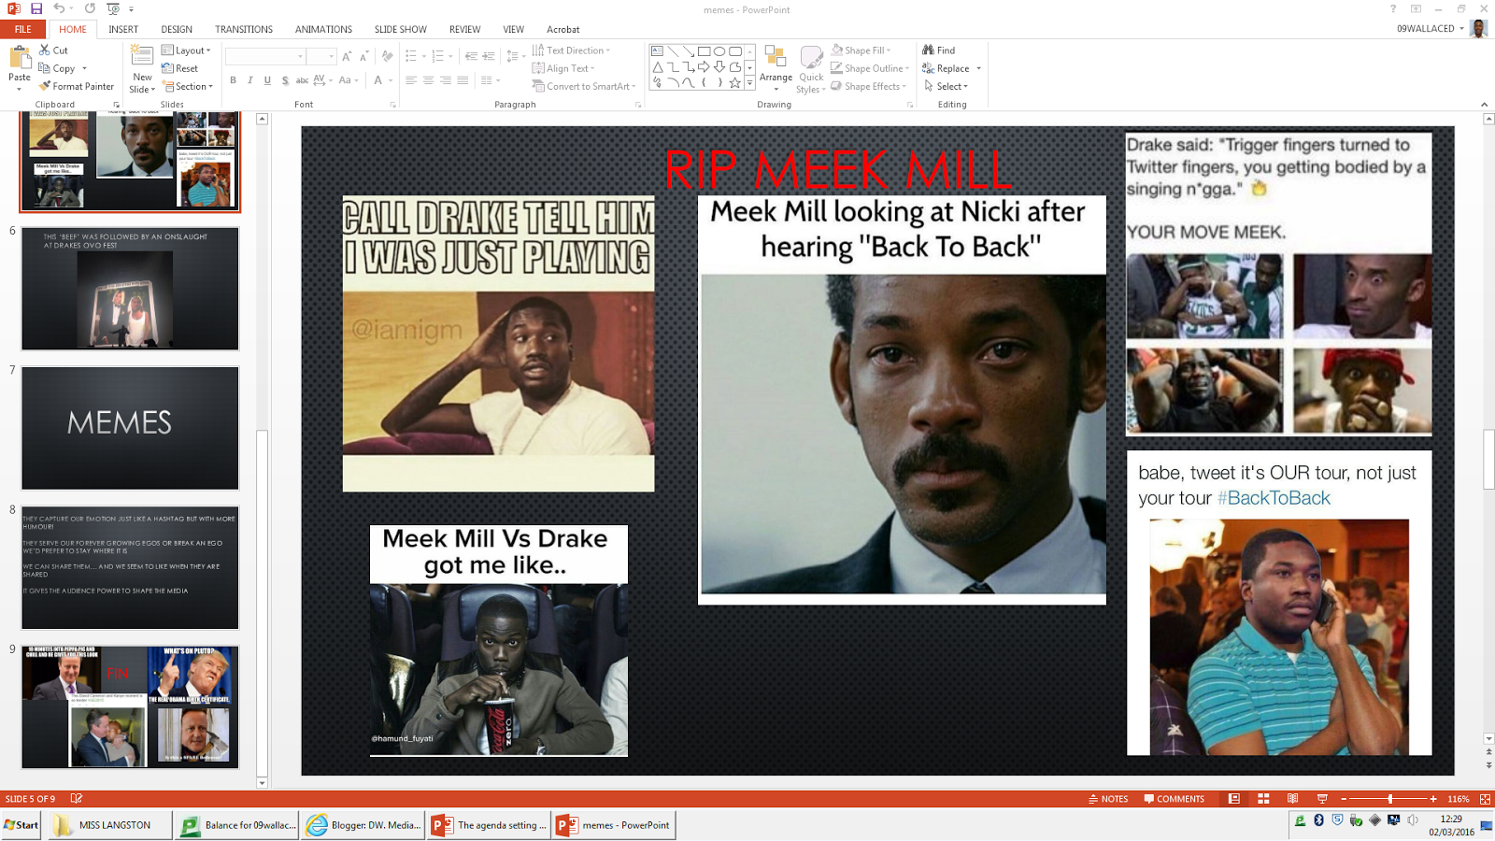Click the Normal view icon in status bar
This screenshot has width=1495, height=841.
pos(1234,799)
